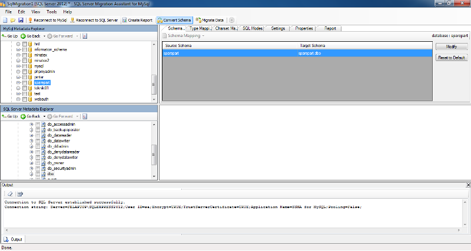471x251 pixels.
Task: Switch to the Settings tab
Action: 278,28
